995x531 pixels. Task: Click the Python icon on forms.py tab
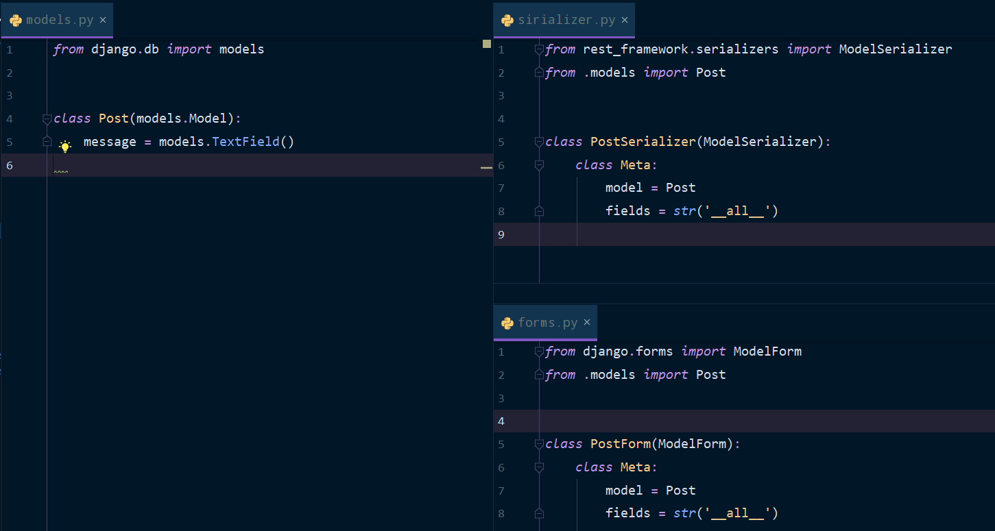(x=507, y=323)
